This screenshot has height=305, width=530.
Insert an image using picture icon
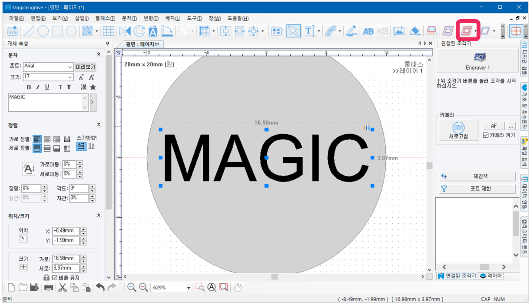coord(399,31)
